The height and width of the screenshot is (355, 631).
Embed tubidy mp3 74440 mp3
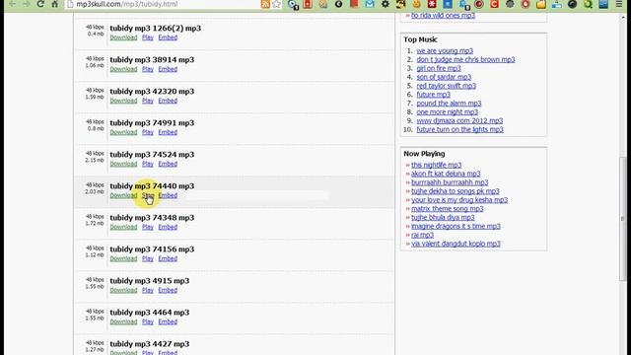[x=168, y=195]
